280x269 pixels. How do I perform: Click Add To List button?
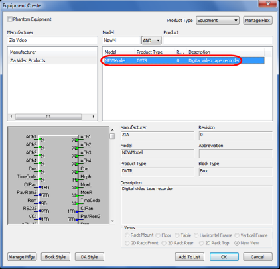click(x=190, y=257)
